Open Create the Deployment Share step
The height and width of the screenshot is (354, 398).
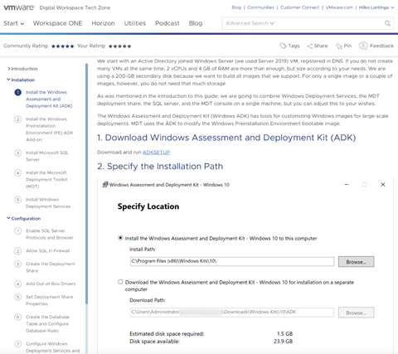pyautogui.click(x=51, y=267)
